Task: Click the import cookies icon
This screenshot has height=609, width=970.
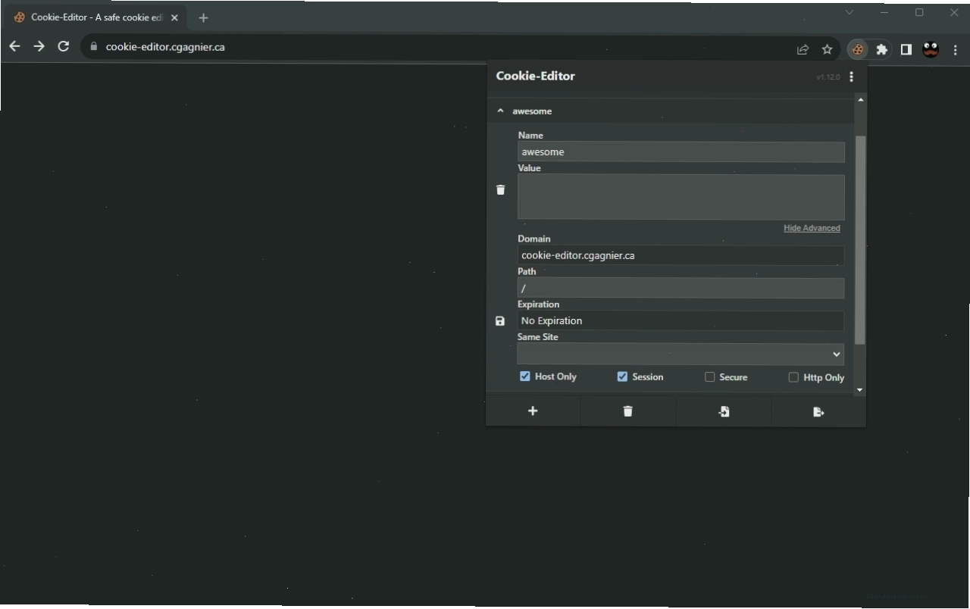Action: 724,411
